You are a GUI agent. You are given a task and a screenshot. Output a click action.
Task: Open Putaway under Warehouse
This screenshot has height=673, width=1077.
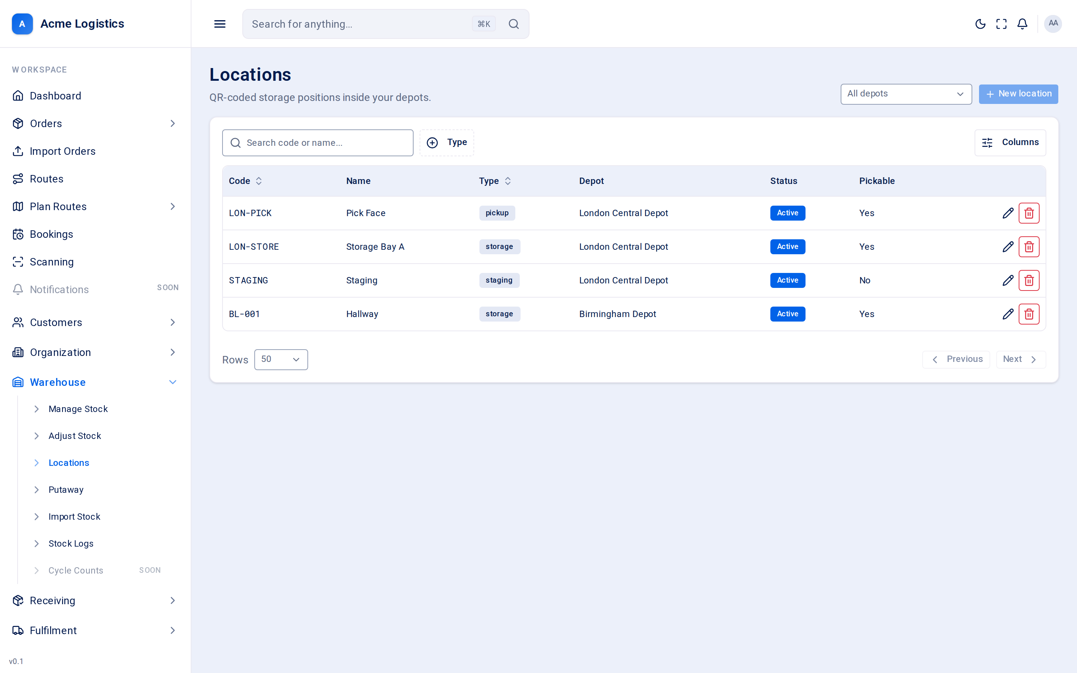(x=66, y=490)
